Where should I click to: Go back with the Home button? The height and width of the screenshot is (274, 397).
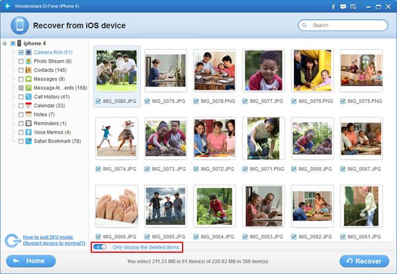click(x=29, y=261)
